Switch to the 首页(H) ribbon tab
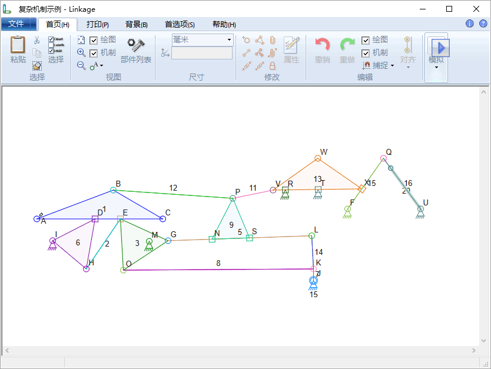 tap(58, 24)
